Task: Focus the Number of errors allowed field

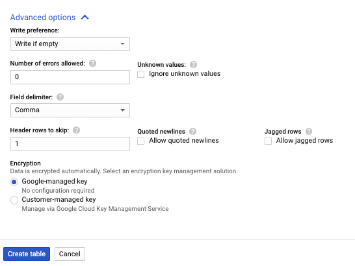Action: point(70,77)
